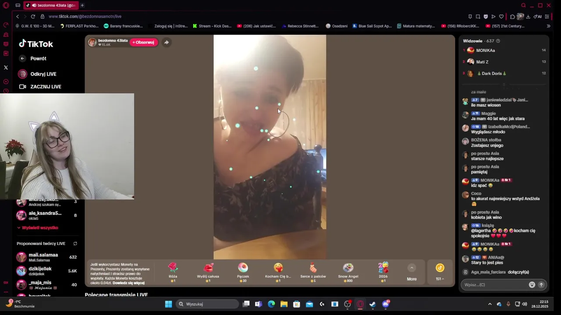Open Matura matematy bookmark
The image size is (561, 315).
click(415, 26)
